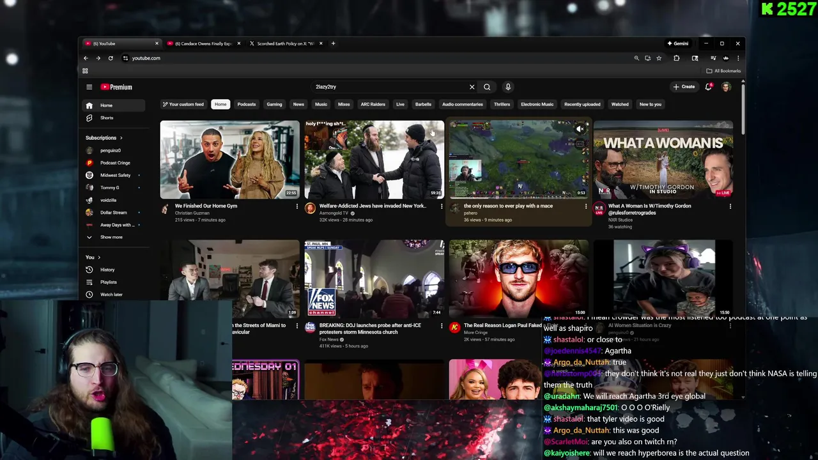Click the magnifier search button

click(487, 87)
